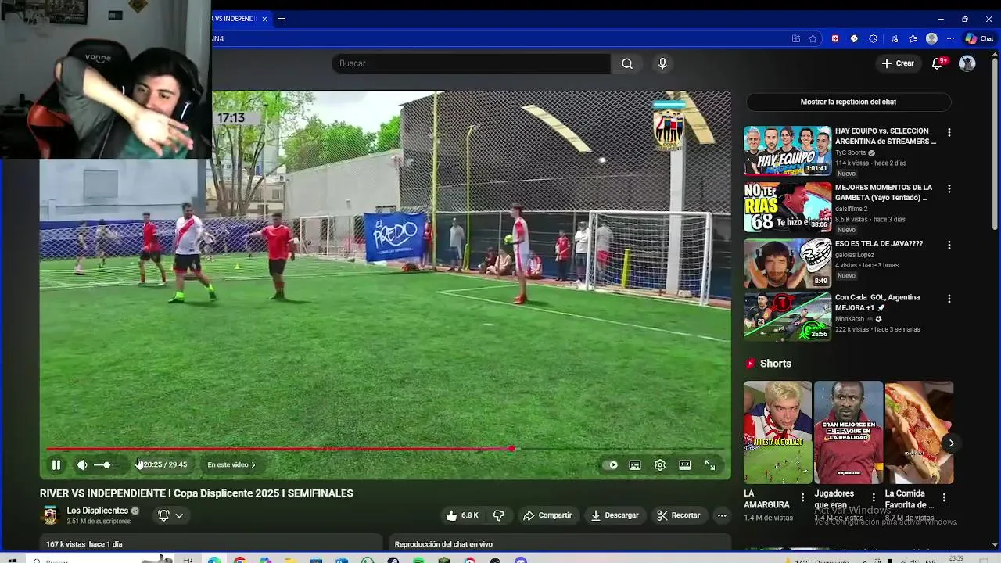The width and height of the screenshot is (1001, 563).
Task: Open the browser settings and more menu
Action: point(950,38)
